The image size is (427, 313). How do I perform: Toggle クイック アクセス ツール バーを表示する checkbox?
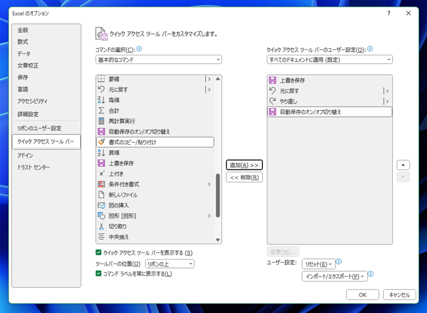(99, 252)
